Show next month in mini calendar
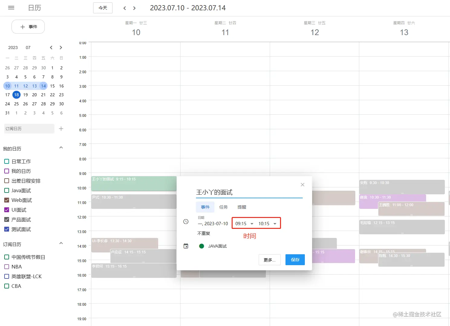This screenshot has height=326, width=450. pos(61,48)
